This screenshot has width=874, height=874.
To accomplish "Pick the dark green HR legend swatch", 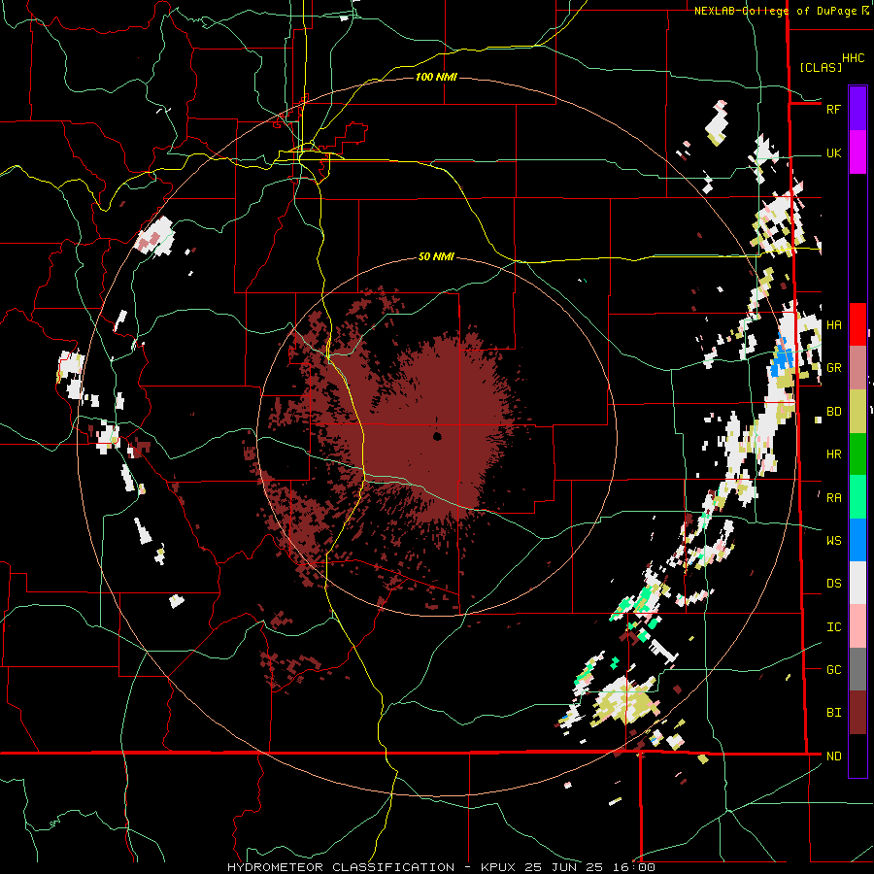I will (857, 454).
